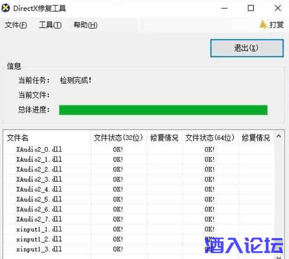
Task: Open the 帮助(H) menu
Action: click(85, 25)
